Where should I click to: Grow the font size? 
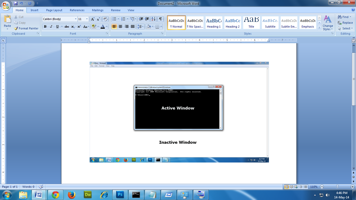93,19
